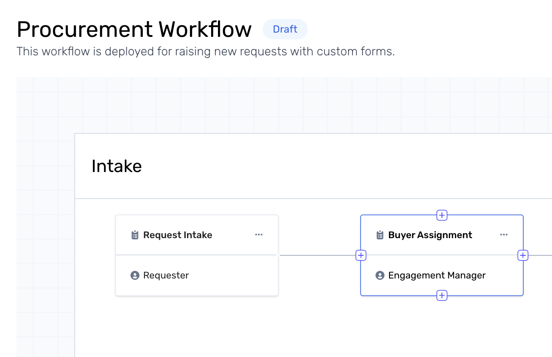Click the Intake stage heading
This screenshot has height=357, width=552.
(117, 166)
